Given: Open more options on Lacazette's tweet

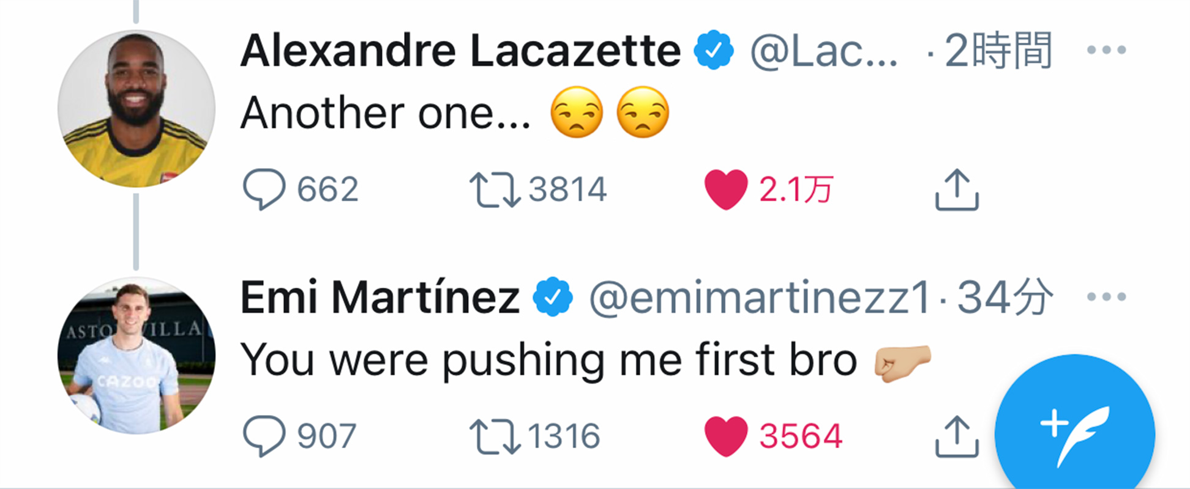Looking at the screenshot, I should [x=1106, y=50].
